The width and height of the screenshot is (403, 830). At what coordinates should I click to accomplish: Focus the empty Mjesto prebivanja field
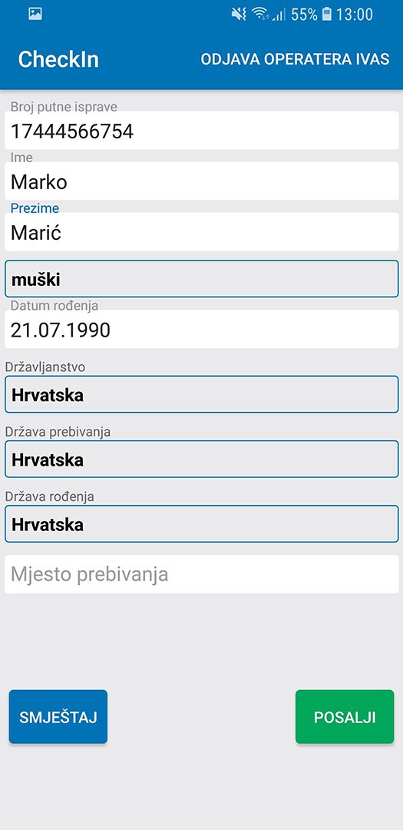pos(201,574)
